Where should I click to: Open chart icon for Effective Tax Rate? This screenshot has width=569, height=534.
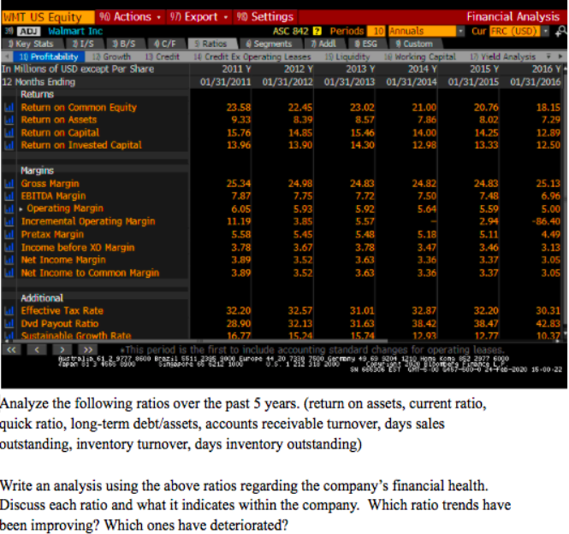point(9,310)
